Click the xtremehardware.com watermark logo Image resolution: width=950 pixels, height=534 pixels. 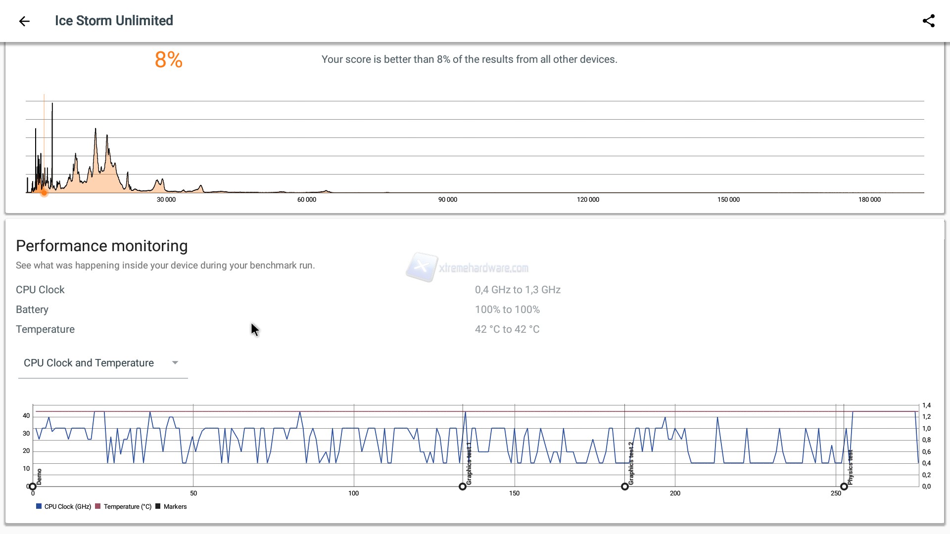[422, 267]
